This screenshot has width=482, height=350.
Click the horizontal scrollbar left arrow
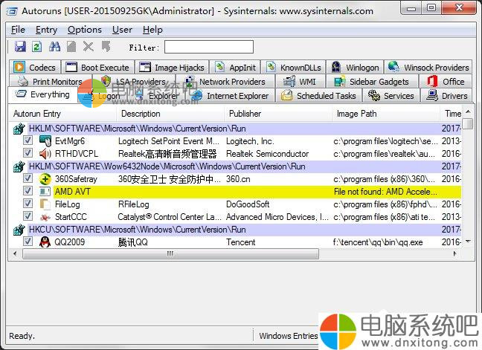pyautogui.click(x=15, y=254)
